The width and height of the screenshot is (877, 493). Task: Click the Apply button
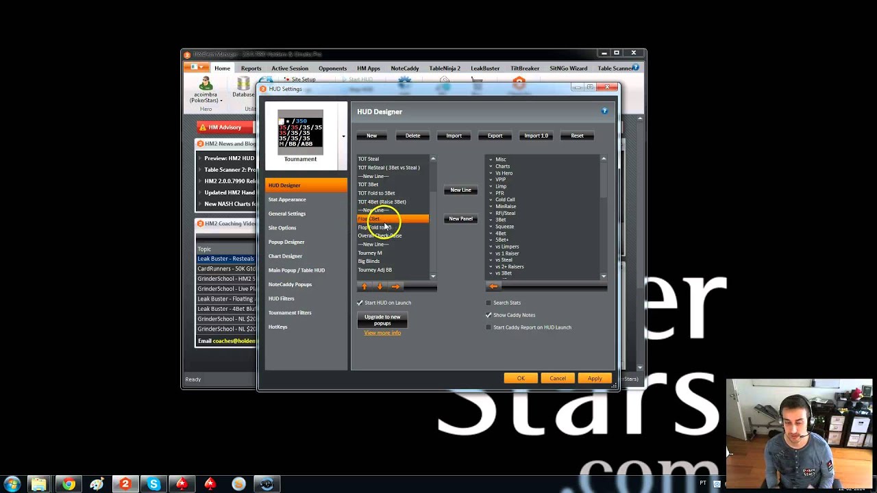click(595, 379)
